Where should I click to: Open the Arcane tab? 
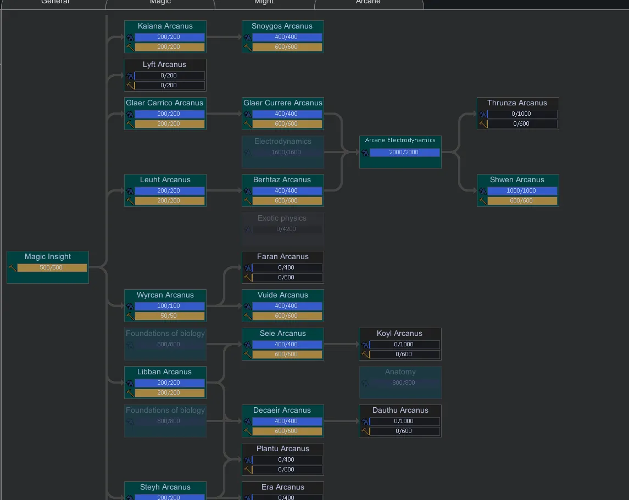(x=368, y=3)
